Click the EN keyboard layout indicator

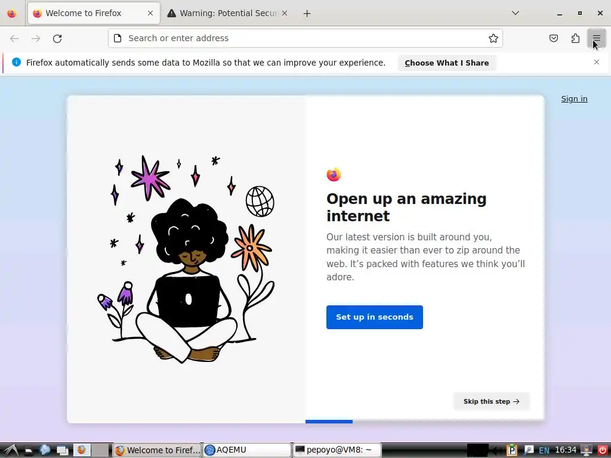tap(544, 451)
